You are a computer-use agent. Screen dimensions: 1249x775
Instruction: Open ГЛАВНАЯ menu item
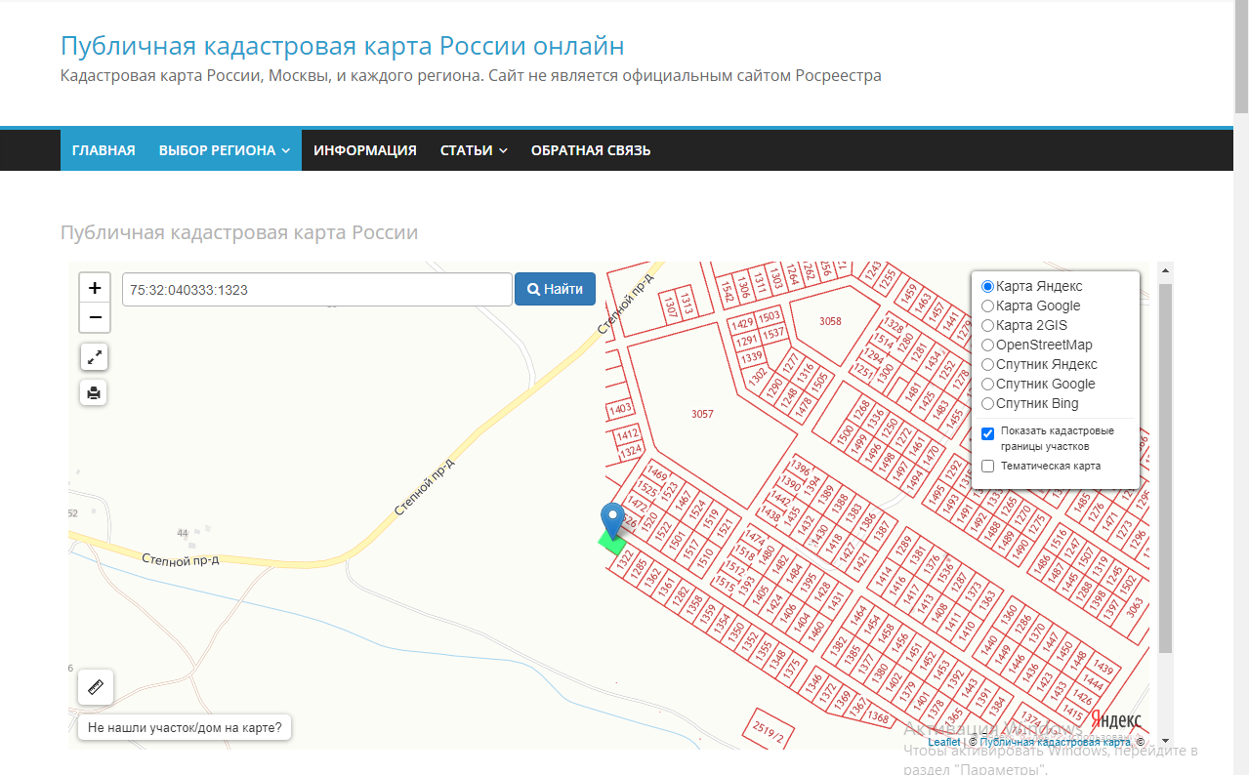point(104,150)
